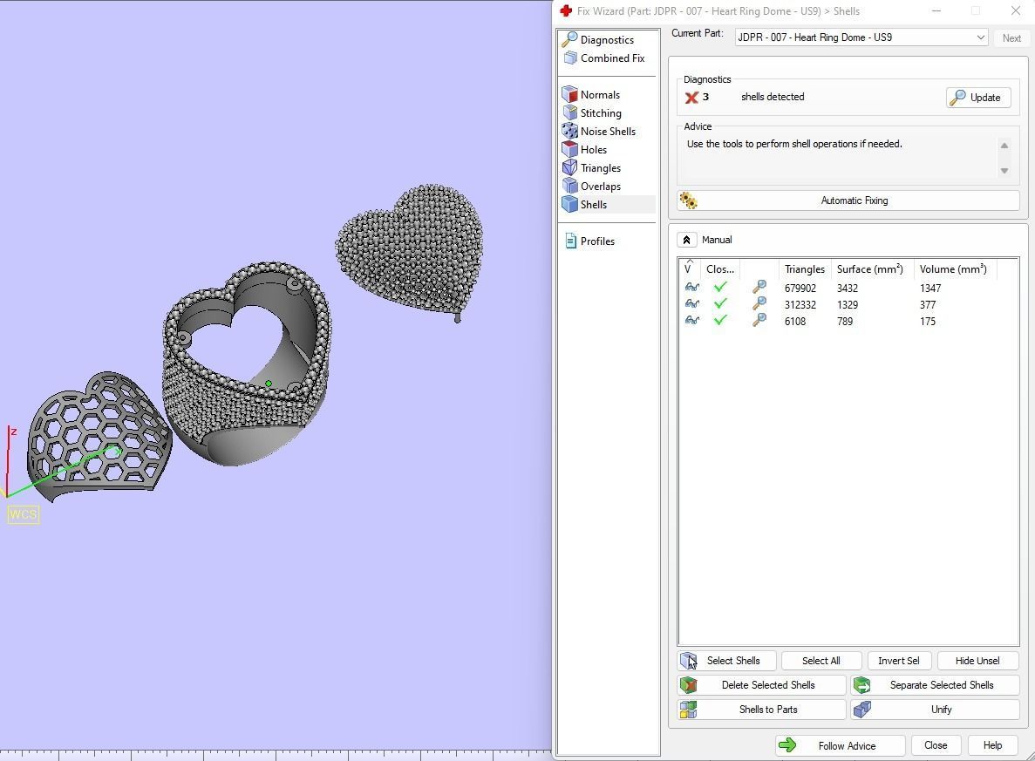Click Delete Selected Shells
Screen dimensions: 1035x761
coord(761,685)
